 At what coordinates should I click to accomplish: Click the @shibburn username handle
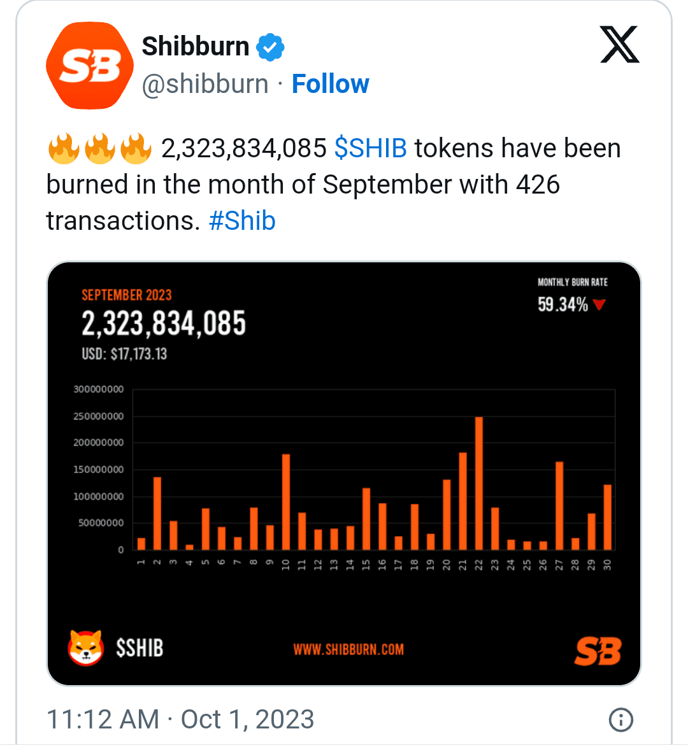(x=205, y=83)
